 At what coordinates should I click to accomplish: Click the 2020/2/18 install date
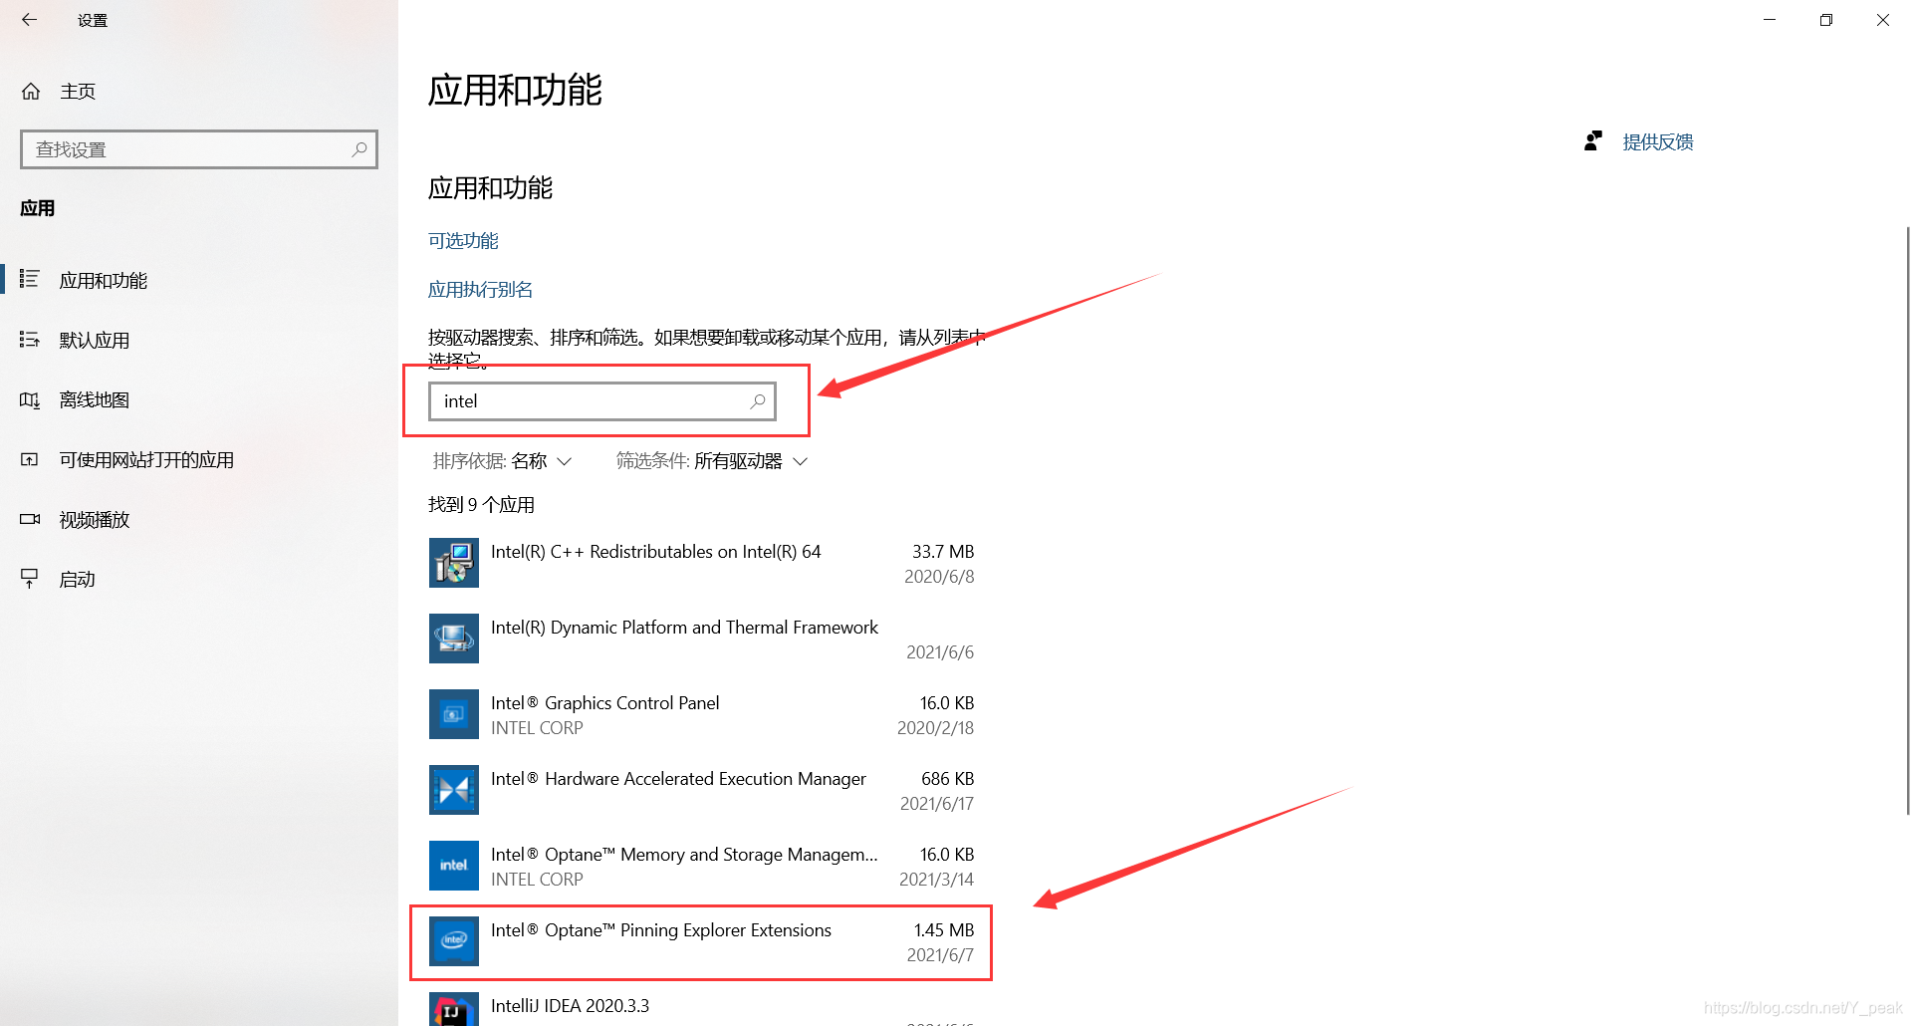click(936, 728)
